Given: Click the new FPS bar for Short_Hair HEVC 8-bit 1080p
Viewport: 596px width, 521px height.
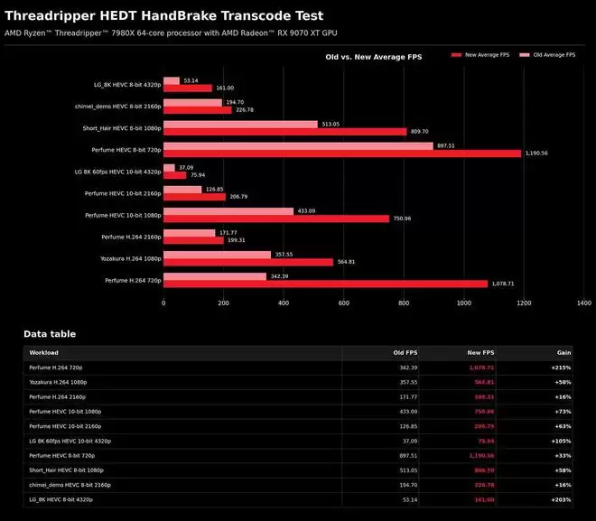Looking at the screenshot, I should coord(285,132).
